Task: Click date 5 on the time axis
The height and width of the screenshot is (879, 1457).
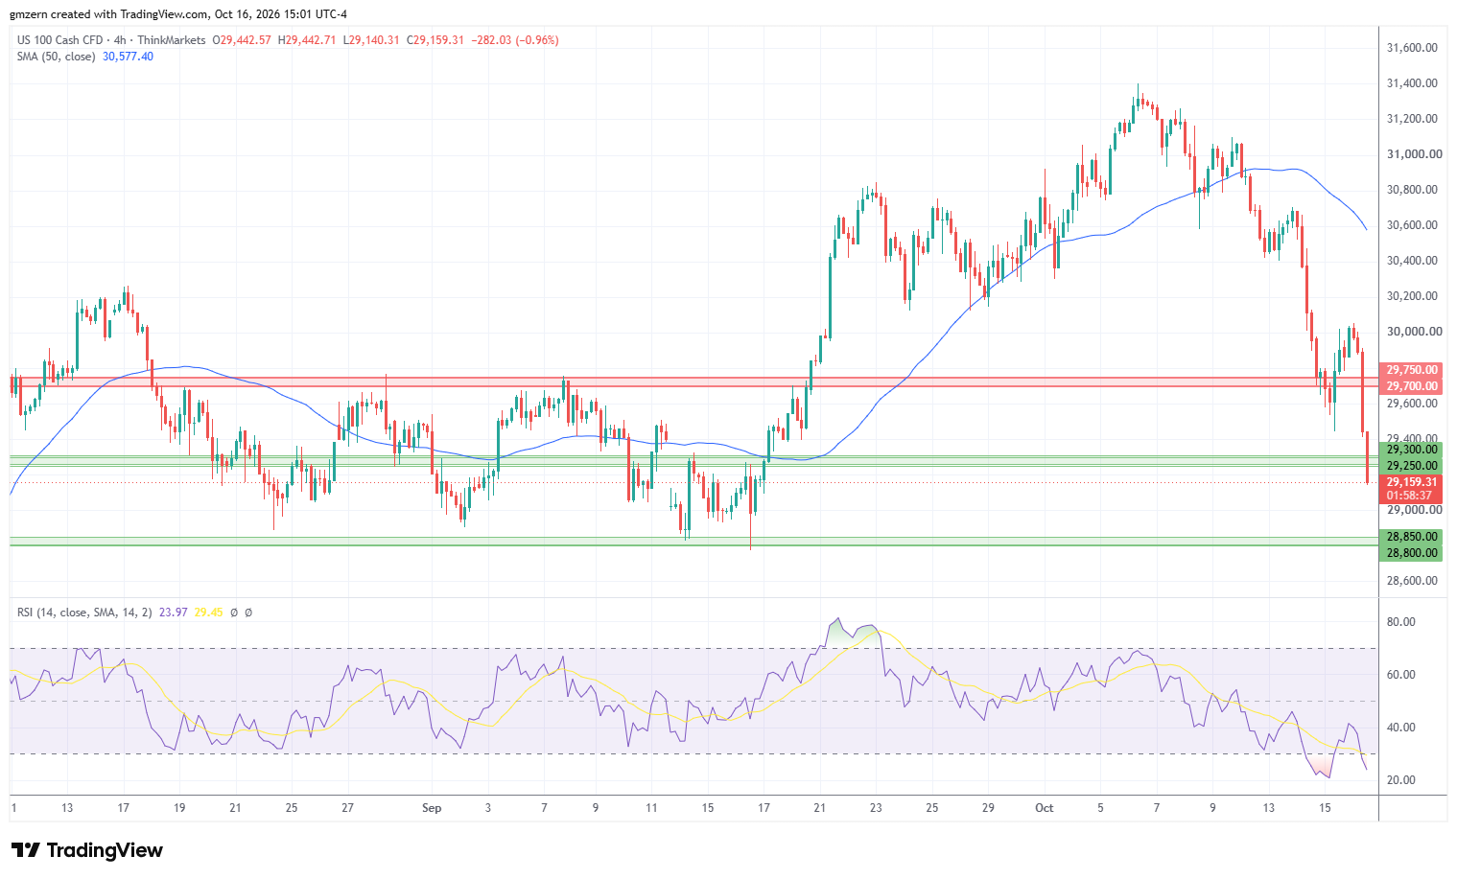Action: coord(1100,808)
